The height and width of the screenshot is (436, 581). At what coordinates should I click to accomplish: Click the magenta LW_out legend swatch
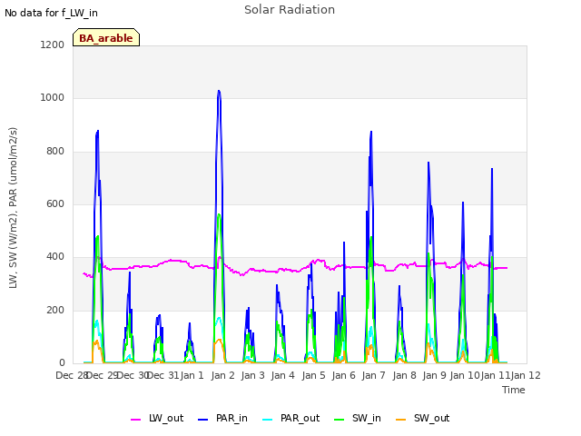pyautogui.click(x=136, y=420)
